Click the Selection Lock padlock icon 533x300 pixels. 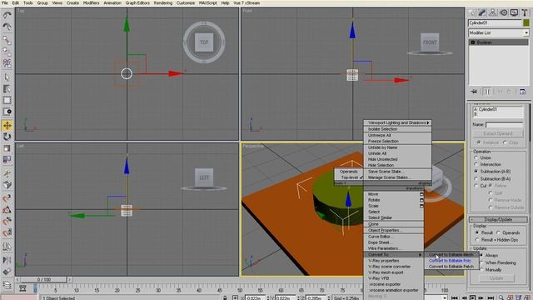(x=225, y=297)
